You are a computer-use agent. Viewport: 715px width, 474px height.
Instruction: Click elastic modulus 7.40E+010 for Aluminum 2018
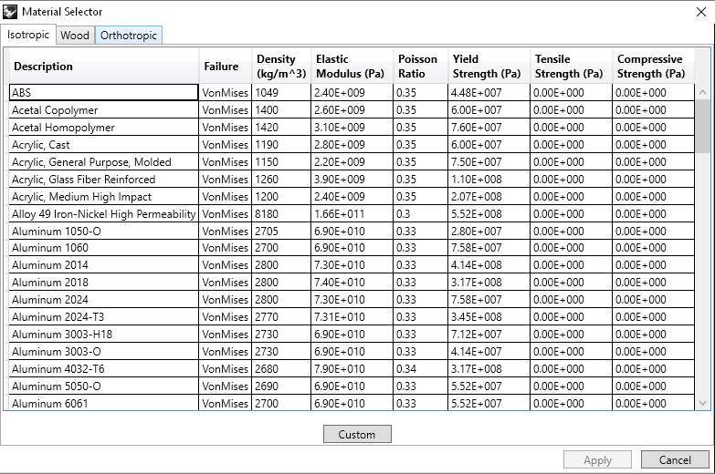coord(352,283)
